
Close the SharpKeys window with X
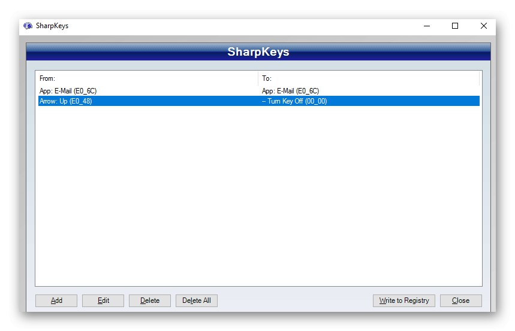483,26
